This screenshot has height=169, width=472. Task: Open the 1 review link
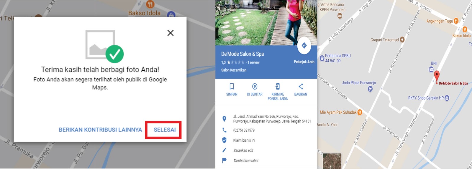click(x=253, y=62)
